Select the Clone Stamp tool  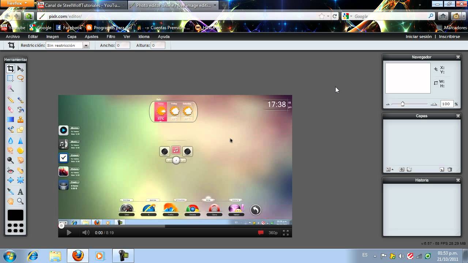click(20, 119)
